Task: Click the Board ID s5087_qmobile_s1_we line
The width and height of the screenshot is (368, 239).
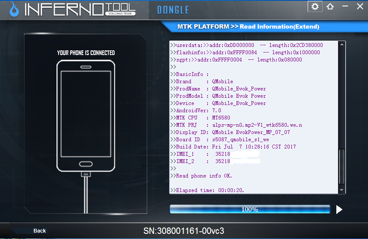Action: (x=220, y=140)
